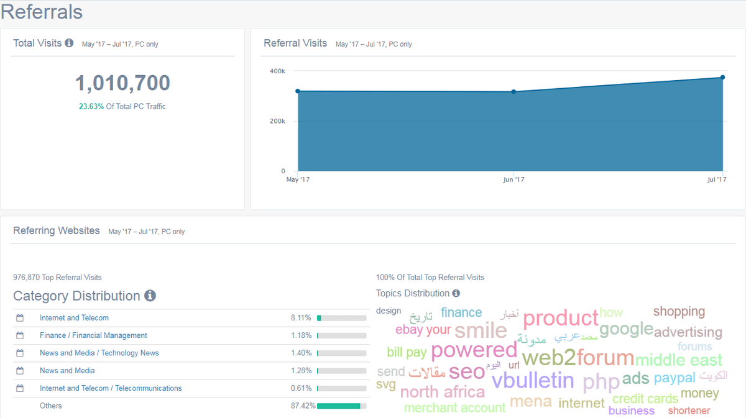Image resolution: width=746 pixels, height=418 pixels.
Task: Click the 'product' topic in word cloud
Action: click(x=560, y=319)
